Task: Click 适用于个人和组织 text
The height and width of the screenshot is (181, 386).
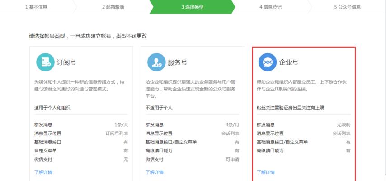Action: 52,108
